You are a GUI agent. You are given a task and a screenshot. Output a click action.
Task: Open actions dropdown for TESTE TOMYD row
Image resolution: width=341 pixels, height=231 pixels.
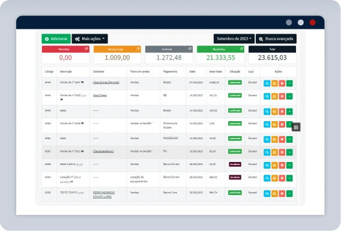289,193
